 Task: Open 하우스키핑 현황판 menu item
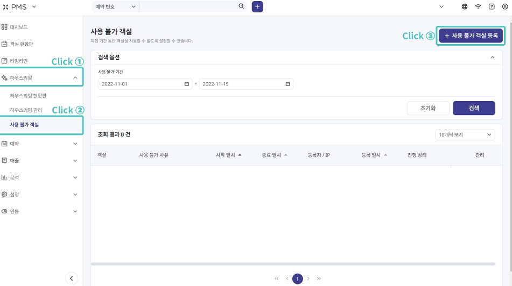point(28,96)
